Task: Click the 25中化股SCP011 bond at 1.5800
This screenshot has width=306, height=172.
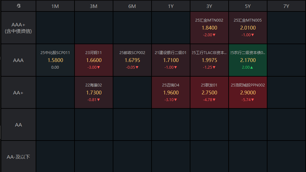Action: (x=55, y=60)
